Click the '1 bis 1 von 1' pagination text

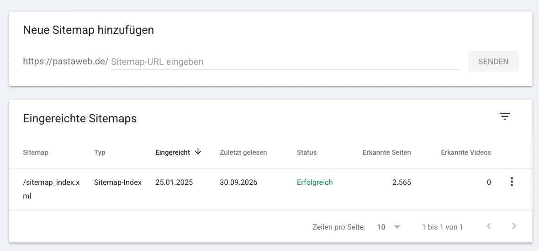[443, 227]
